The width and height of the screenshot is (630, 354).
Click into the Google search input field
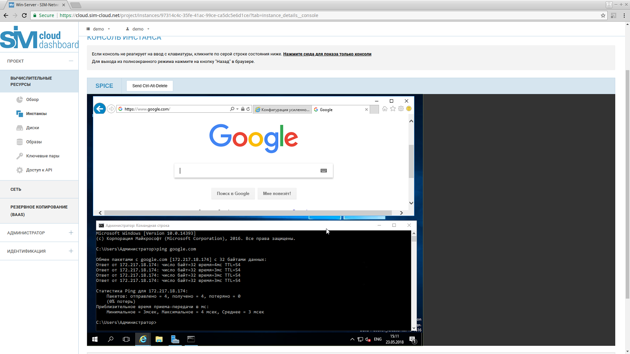point(247,171)
